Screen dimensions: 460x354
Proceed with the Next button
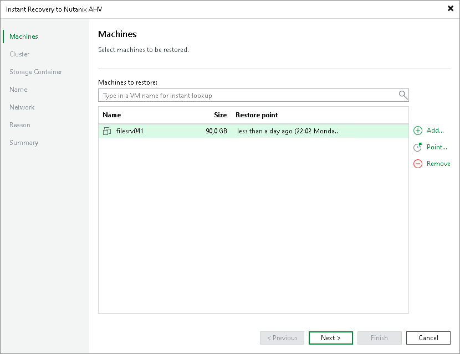pyautogui.click(x=331, y=338)
